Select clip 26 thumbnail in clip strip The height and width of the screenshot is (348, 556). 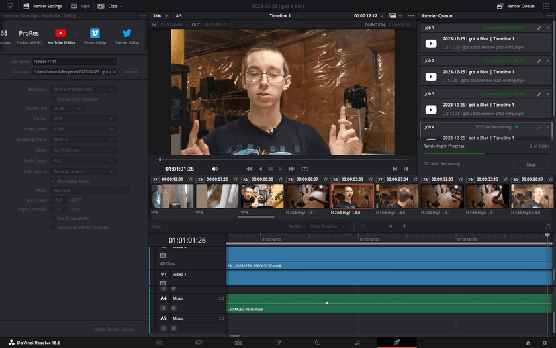[352, 197]
